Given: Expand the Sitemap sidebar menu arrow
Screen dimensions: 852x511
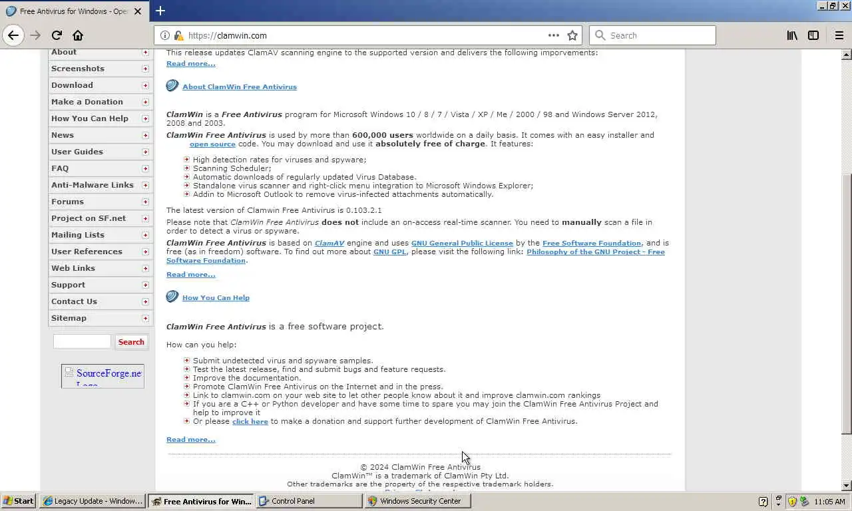Looking at the screenshot, I should pos(145,318).
